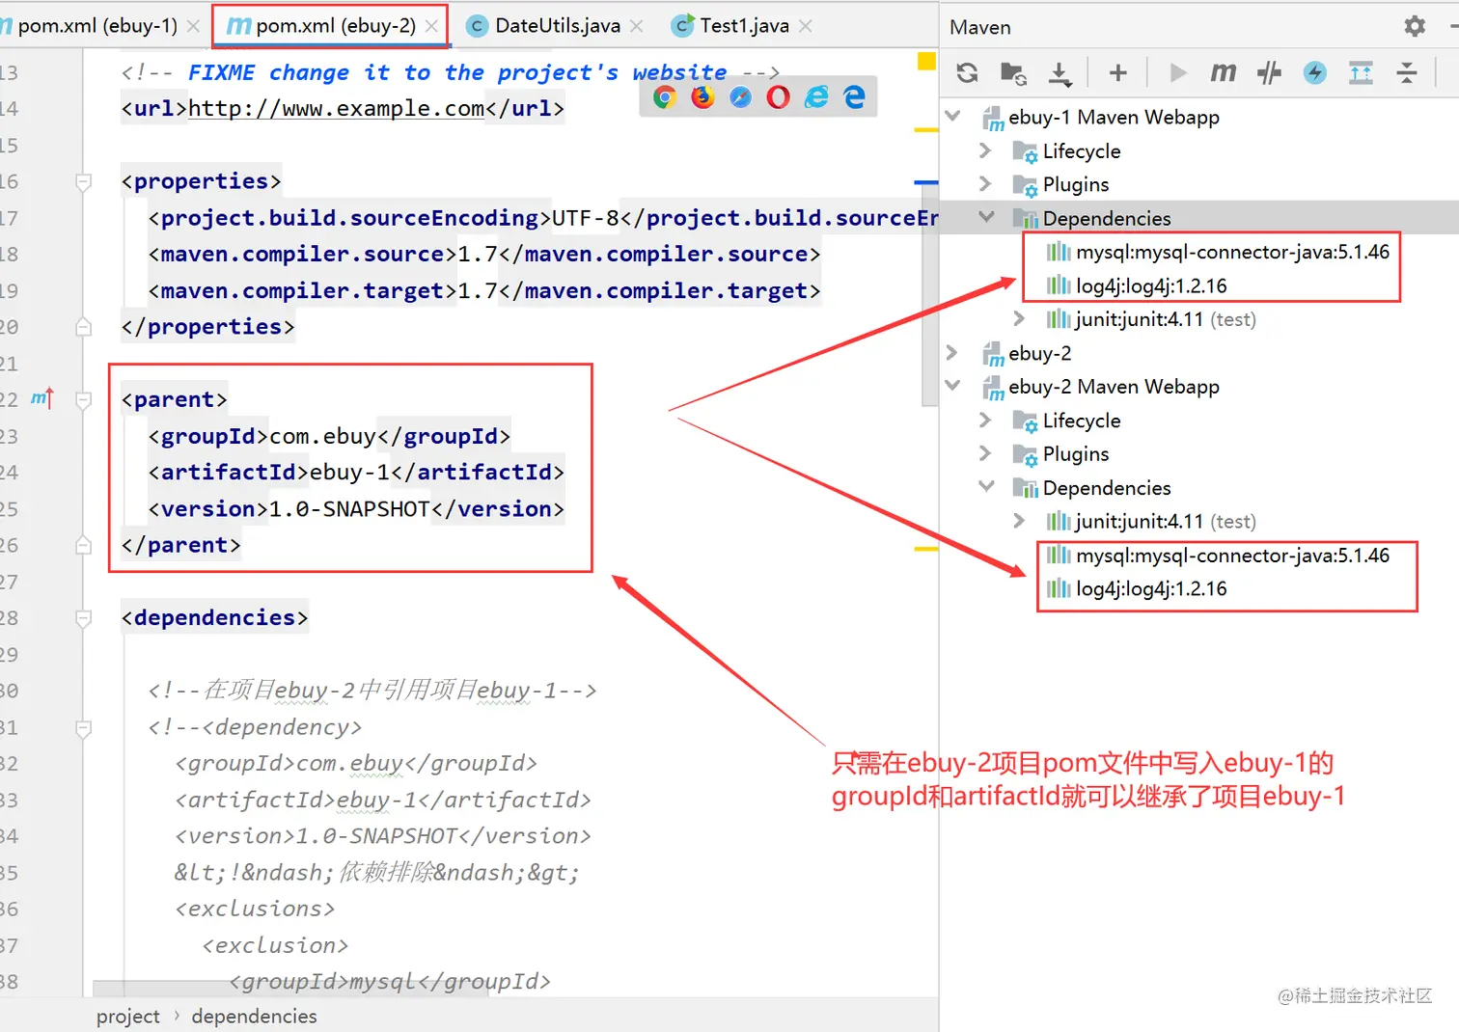Add Maven project with plus icon
1459x1032 pixels.
(x=1118, y=72)
